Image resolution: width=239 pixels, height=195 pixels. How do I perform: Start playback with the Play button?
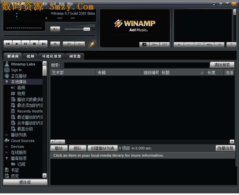[x=17, y=44]
